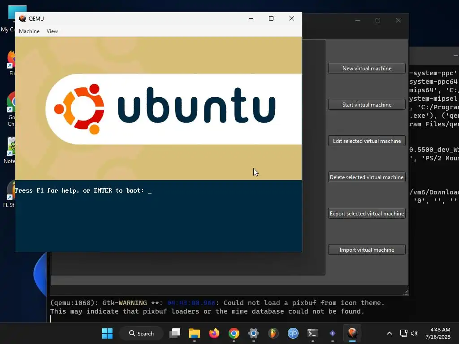The width and height of the screenshot is (459, 344).
Task: Click the QEMU icon in title bar
Action: tap(22, 18)
